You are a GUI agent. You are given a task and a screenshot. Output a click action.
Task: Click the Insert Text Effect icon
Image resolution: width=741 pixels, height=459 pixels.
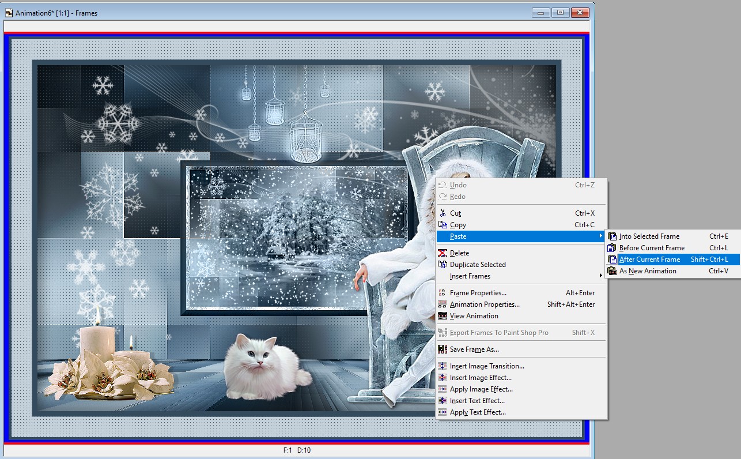(x=443, y=401)
